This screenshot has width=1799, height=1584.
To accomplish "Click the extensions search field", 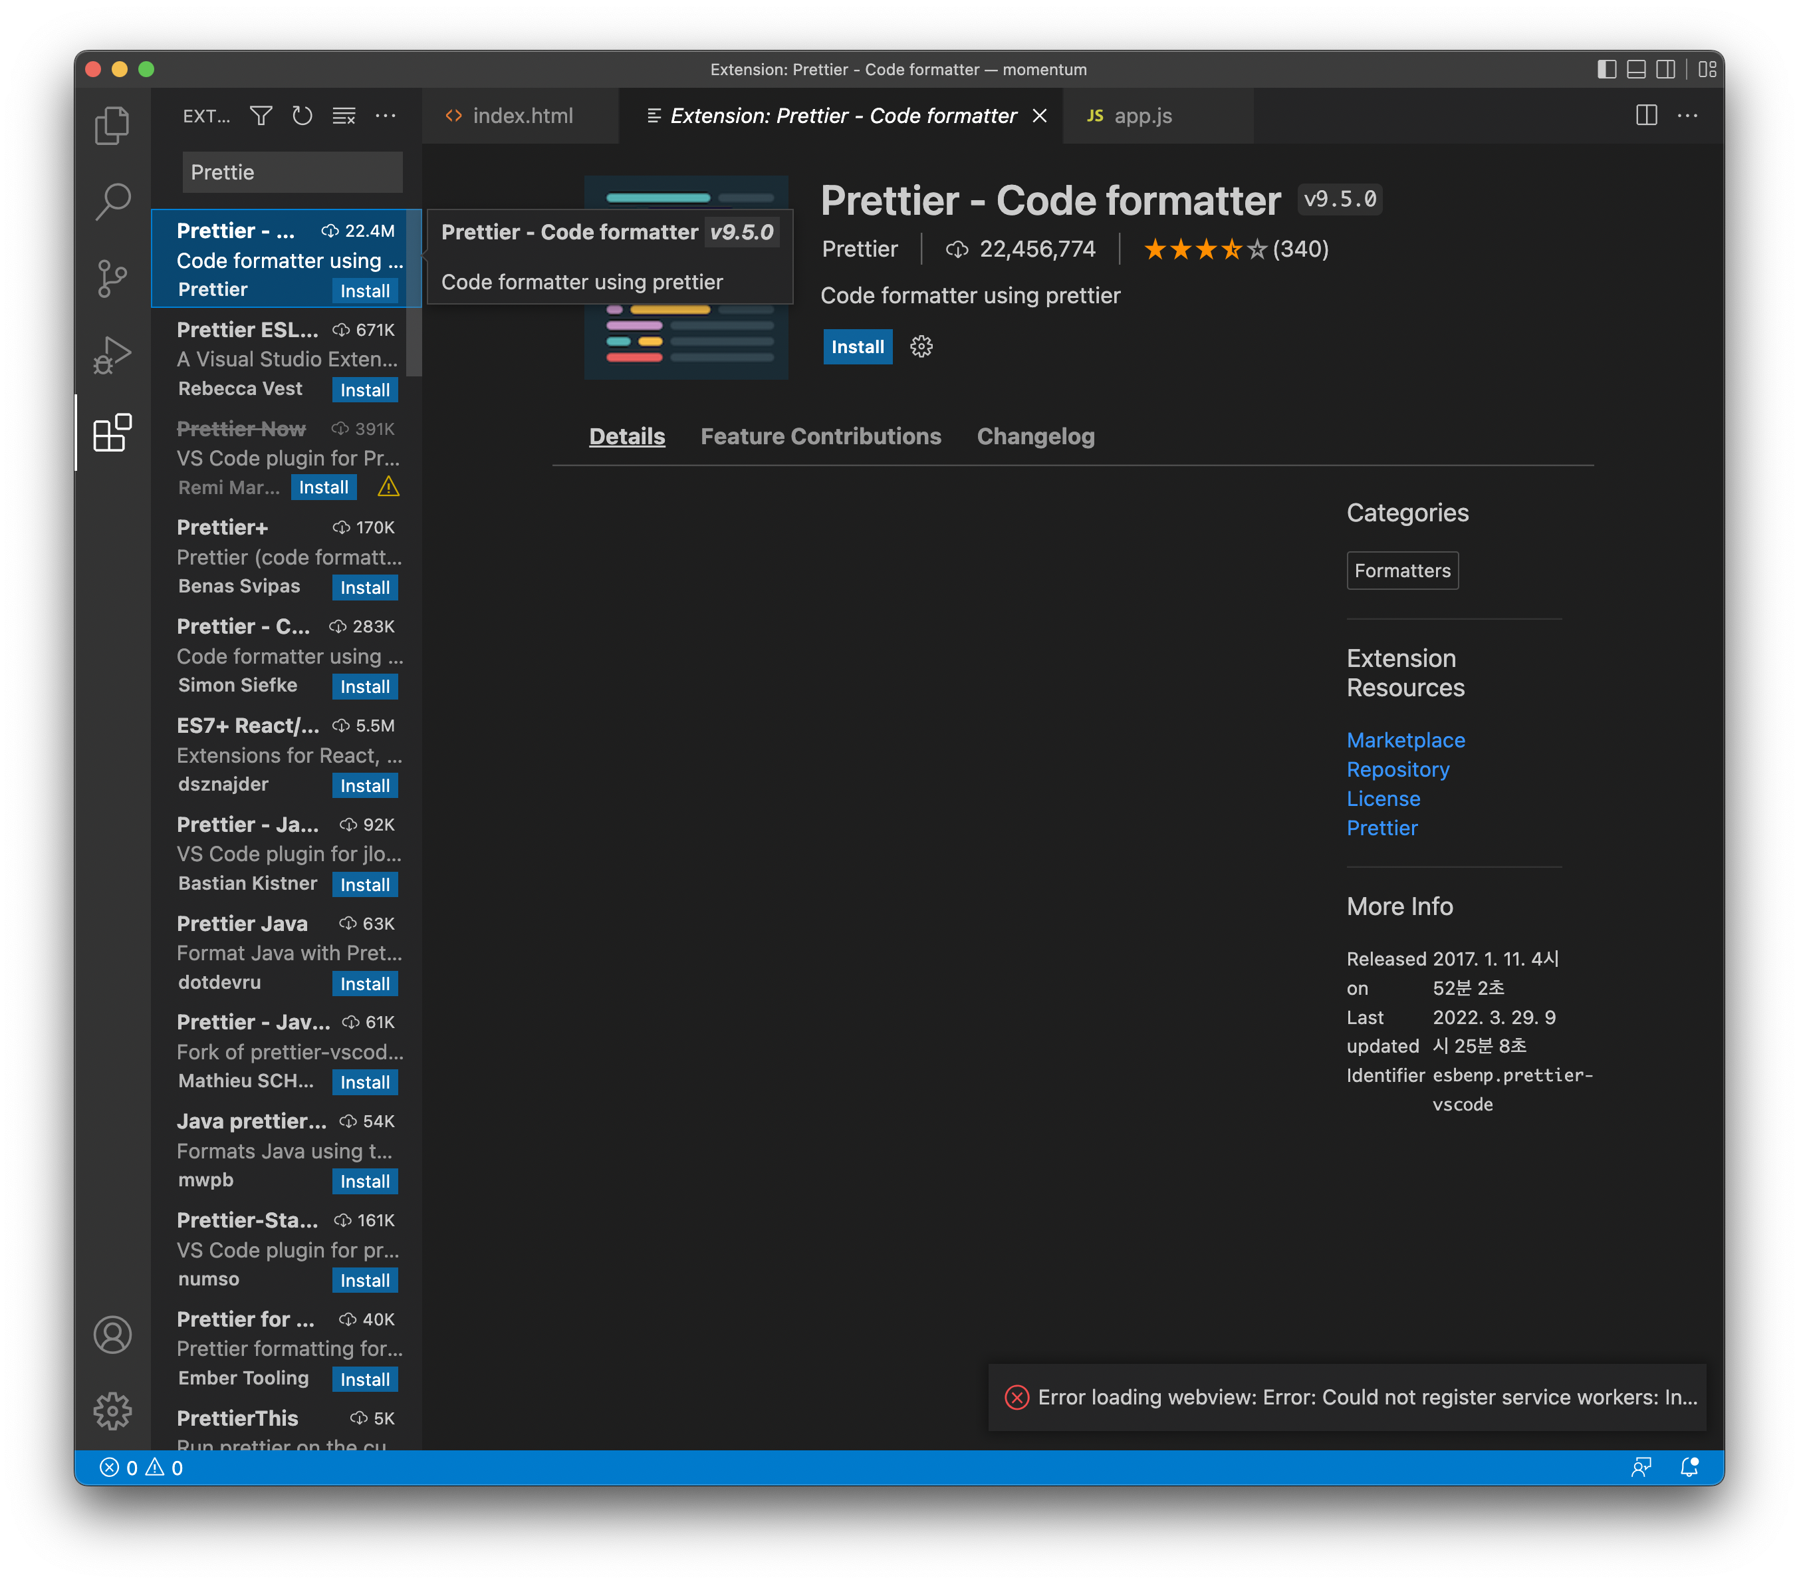I will coord(291,172).
